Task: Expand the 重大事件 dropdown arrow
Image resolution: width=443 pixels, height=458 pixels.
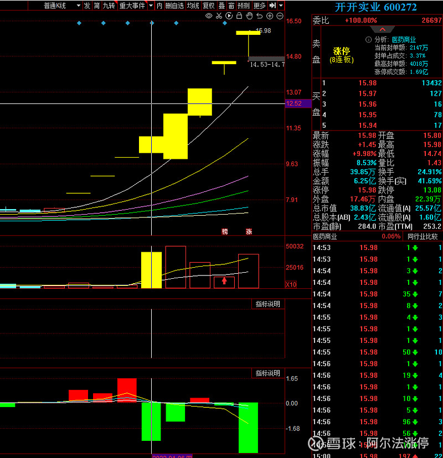Action: tap(150, 6)
